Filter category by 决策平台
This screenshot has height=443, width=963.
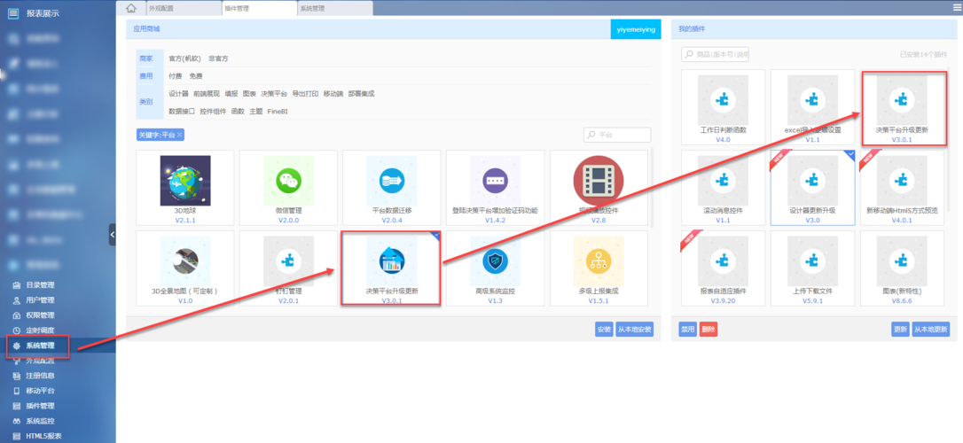pos(274,94)
